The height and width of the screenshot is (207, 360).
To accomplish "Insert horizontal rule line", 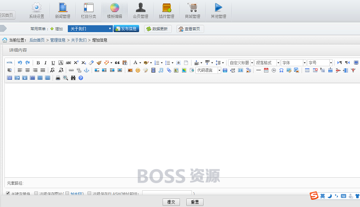I will pos(258,70).
